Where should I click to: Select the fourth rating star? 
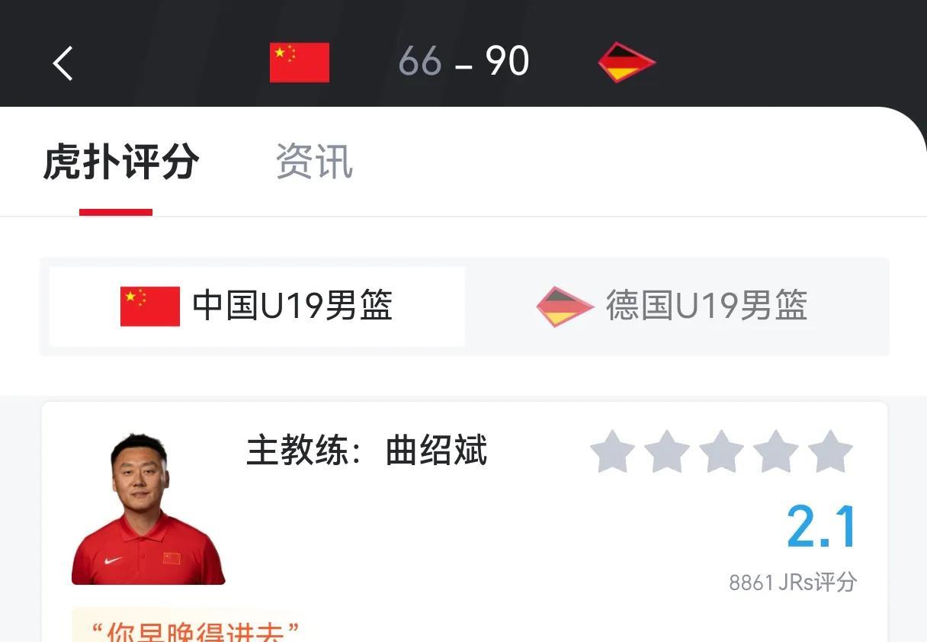(776, 452)
